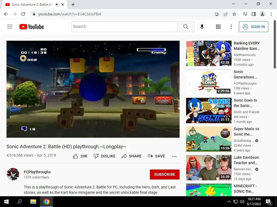Dislike the video
The width and height of the screenshot is (277, 207).
(x=104, y=156)
